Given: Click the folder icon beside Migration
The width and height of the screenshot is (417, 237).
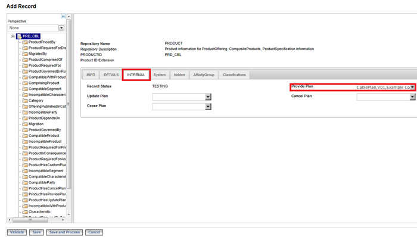Looking at the screenshot, I should pos(25,124).
